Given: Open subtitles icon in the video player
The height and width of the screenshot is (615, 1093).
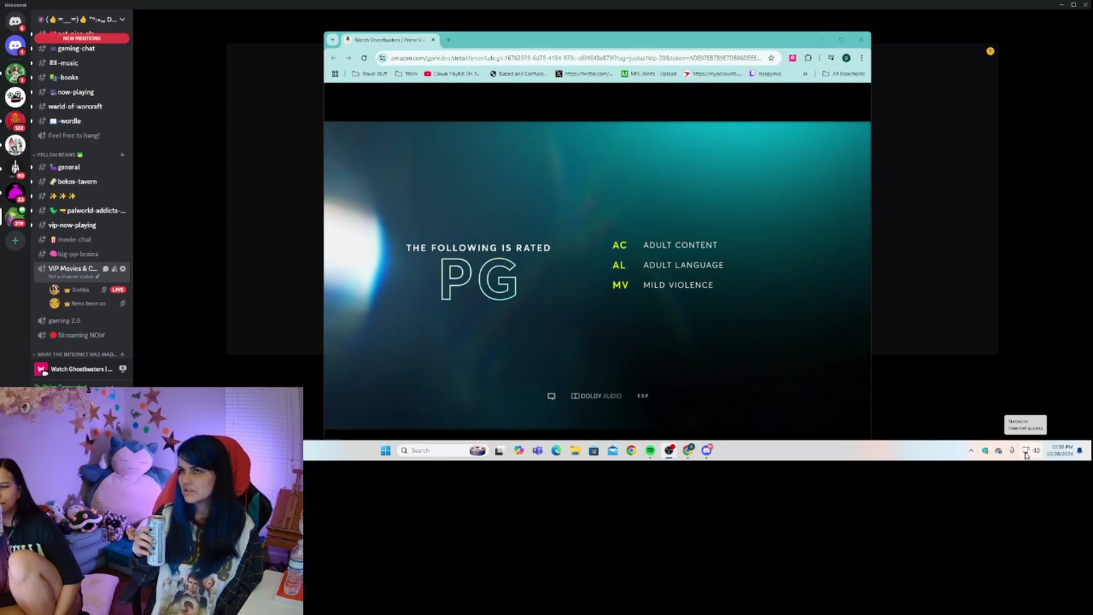Looking at the screenshot, I should pos(551,396).
